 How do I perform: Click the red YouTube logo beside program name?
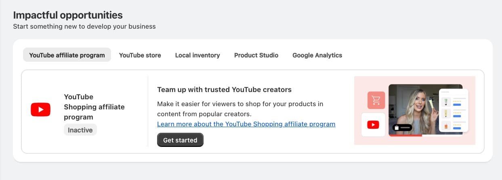40,109
